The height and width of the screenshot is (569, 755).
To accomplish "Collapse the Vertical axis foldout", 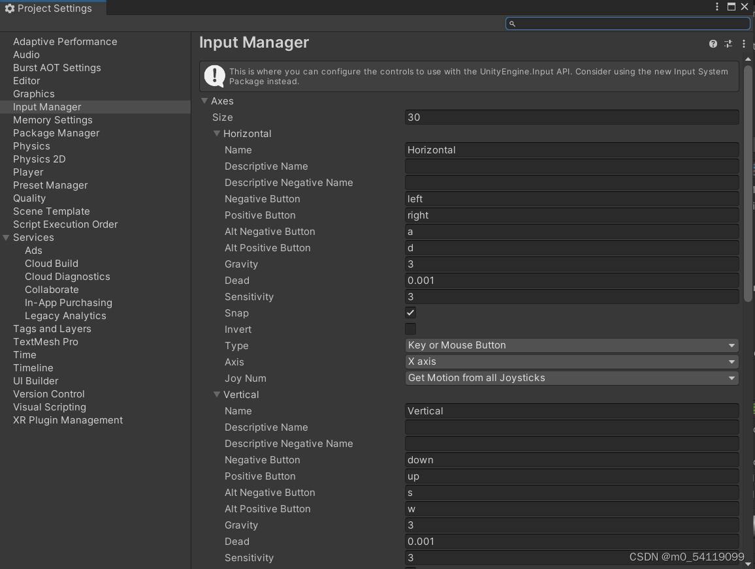I will [217, 394].
